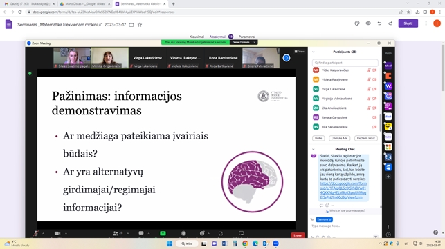Show next video thumbnails with blue arrow
Screen dimensions: 445x249
click(x=287, y=58)
